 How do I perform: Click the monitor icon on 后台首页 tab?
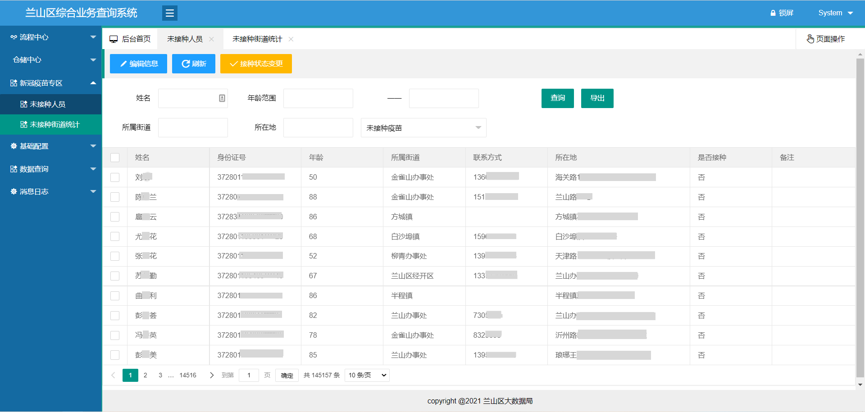click(114, 39)
